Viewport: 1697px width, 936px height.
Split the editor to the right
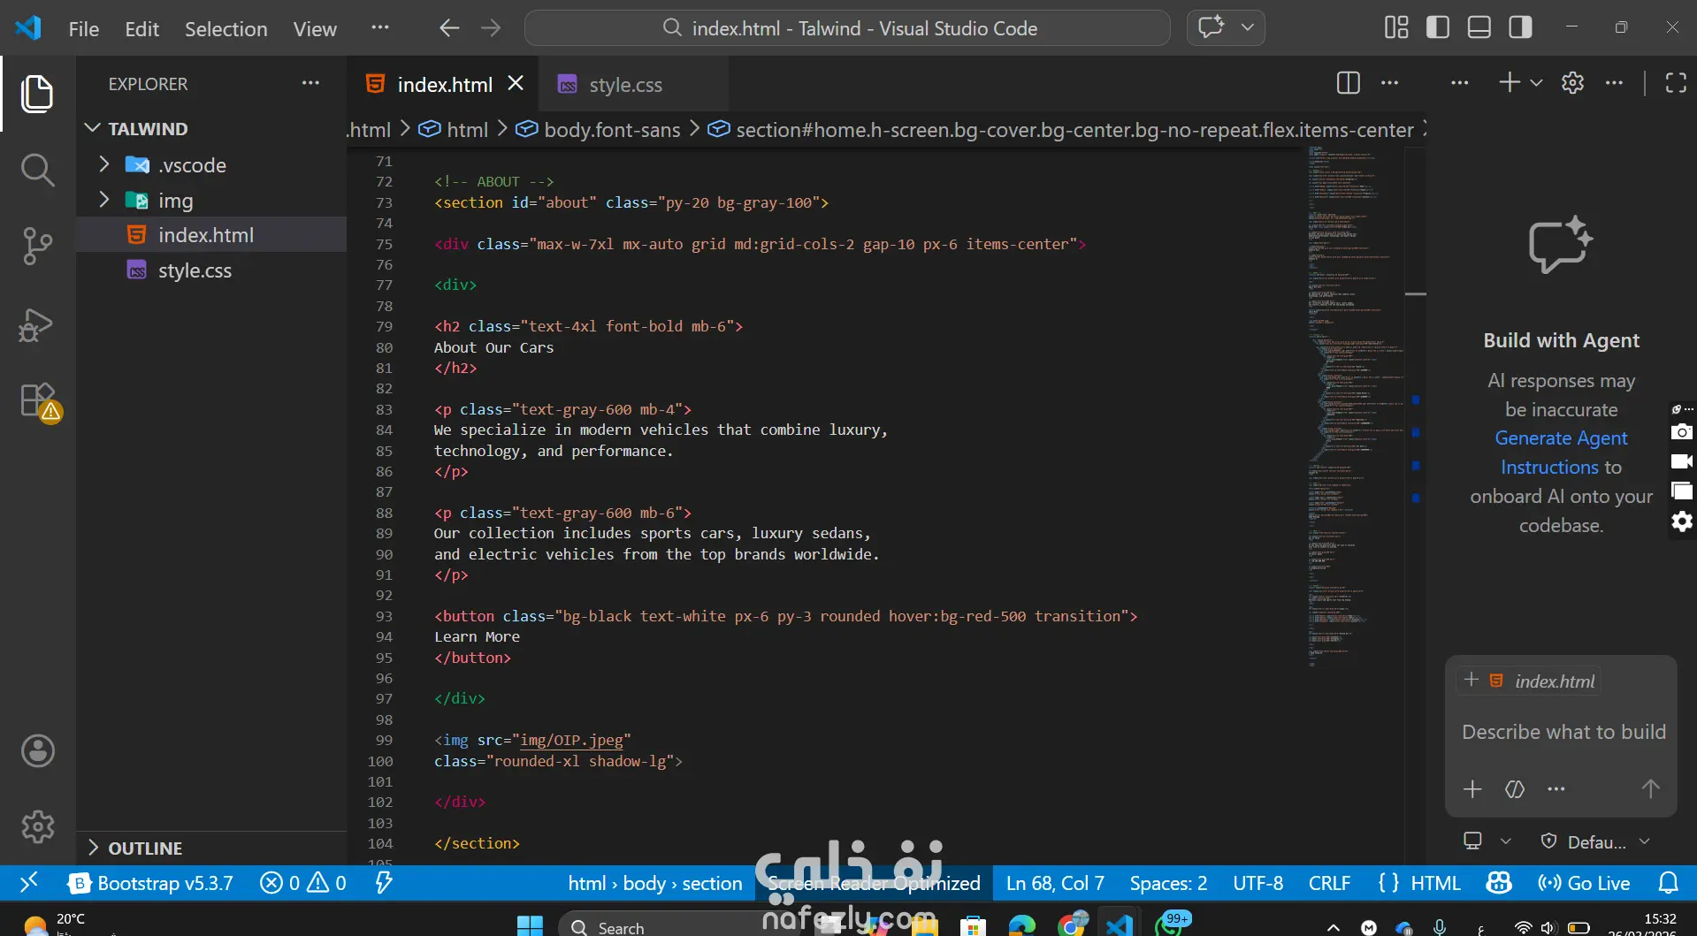click(1349, 83)
